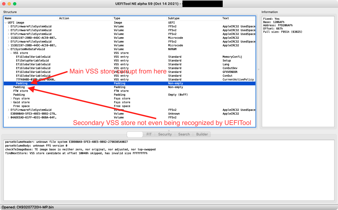The height and width of the screenshot is (210, 338).
Task: Switch to the FIT tab
Action: click(x=149, y=134)
